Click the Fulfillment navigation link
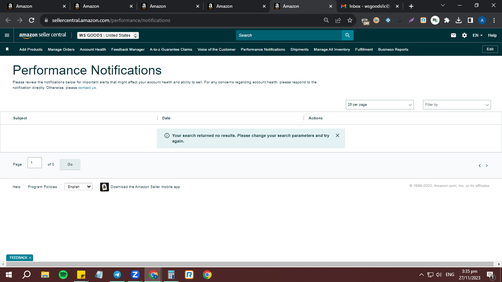Viewport: 502px width, 282px height. (364, 49)
